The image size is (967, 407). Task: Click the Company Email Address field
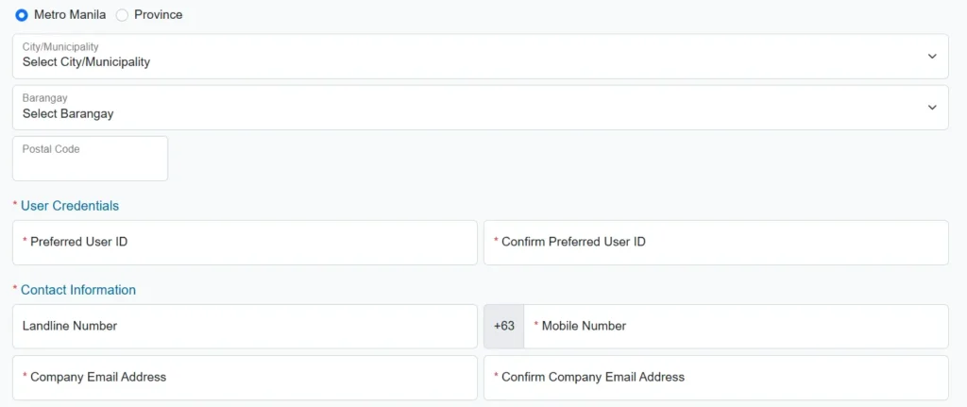click(x=245, y=378)
